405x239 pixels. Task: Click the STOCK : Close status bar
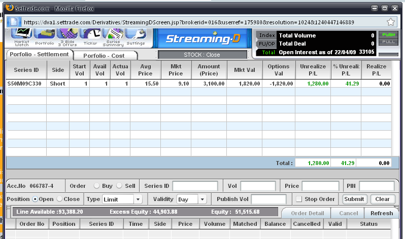pyautogui.click(x=202, y=55)
